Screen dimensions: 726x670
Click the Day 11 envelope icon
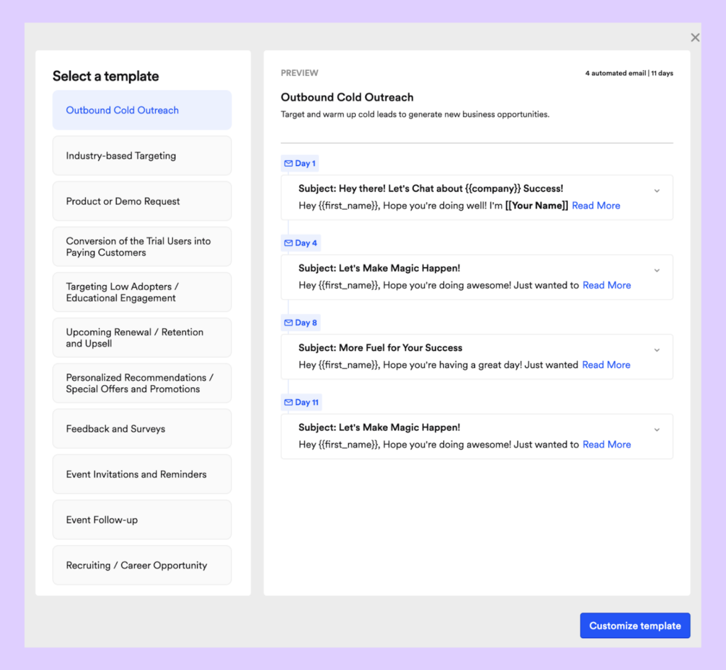point(289,403)
